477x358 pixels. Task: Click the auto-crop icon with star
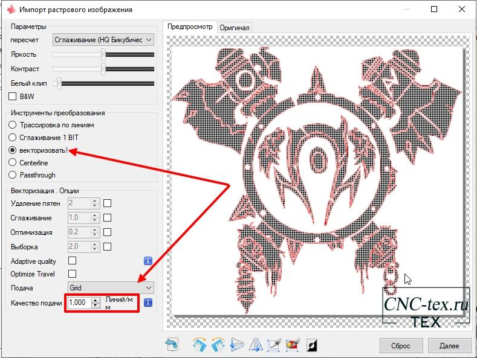pos(293,345)
